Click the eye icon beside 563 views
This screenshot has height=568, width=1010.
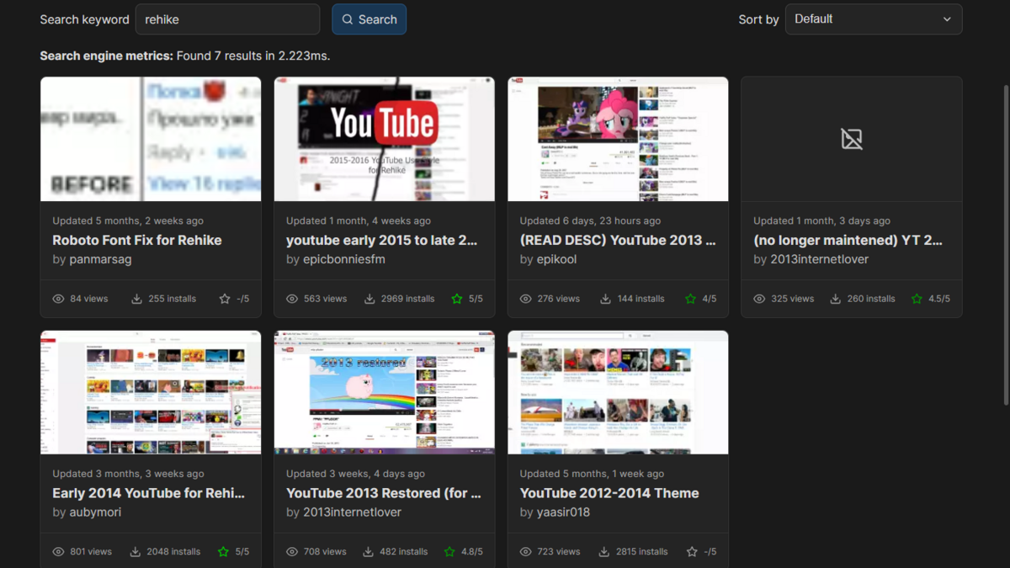[x=292, y=299]
